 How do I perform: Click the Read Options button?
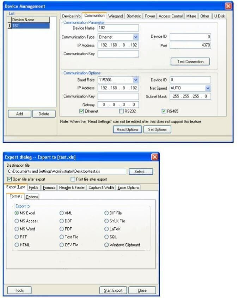tap(127, 130)
